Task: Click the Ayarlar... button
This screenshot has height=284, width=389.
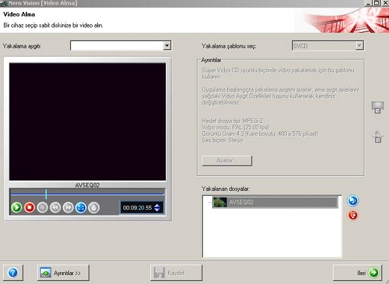Action: coord(227,160)
